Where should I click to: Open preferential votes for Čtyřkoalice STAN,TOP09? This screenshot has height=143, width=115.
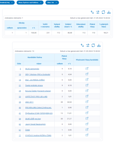click(x=87, y=113)
